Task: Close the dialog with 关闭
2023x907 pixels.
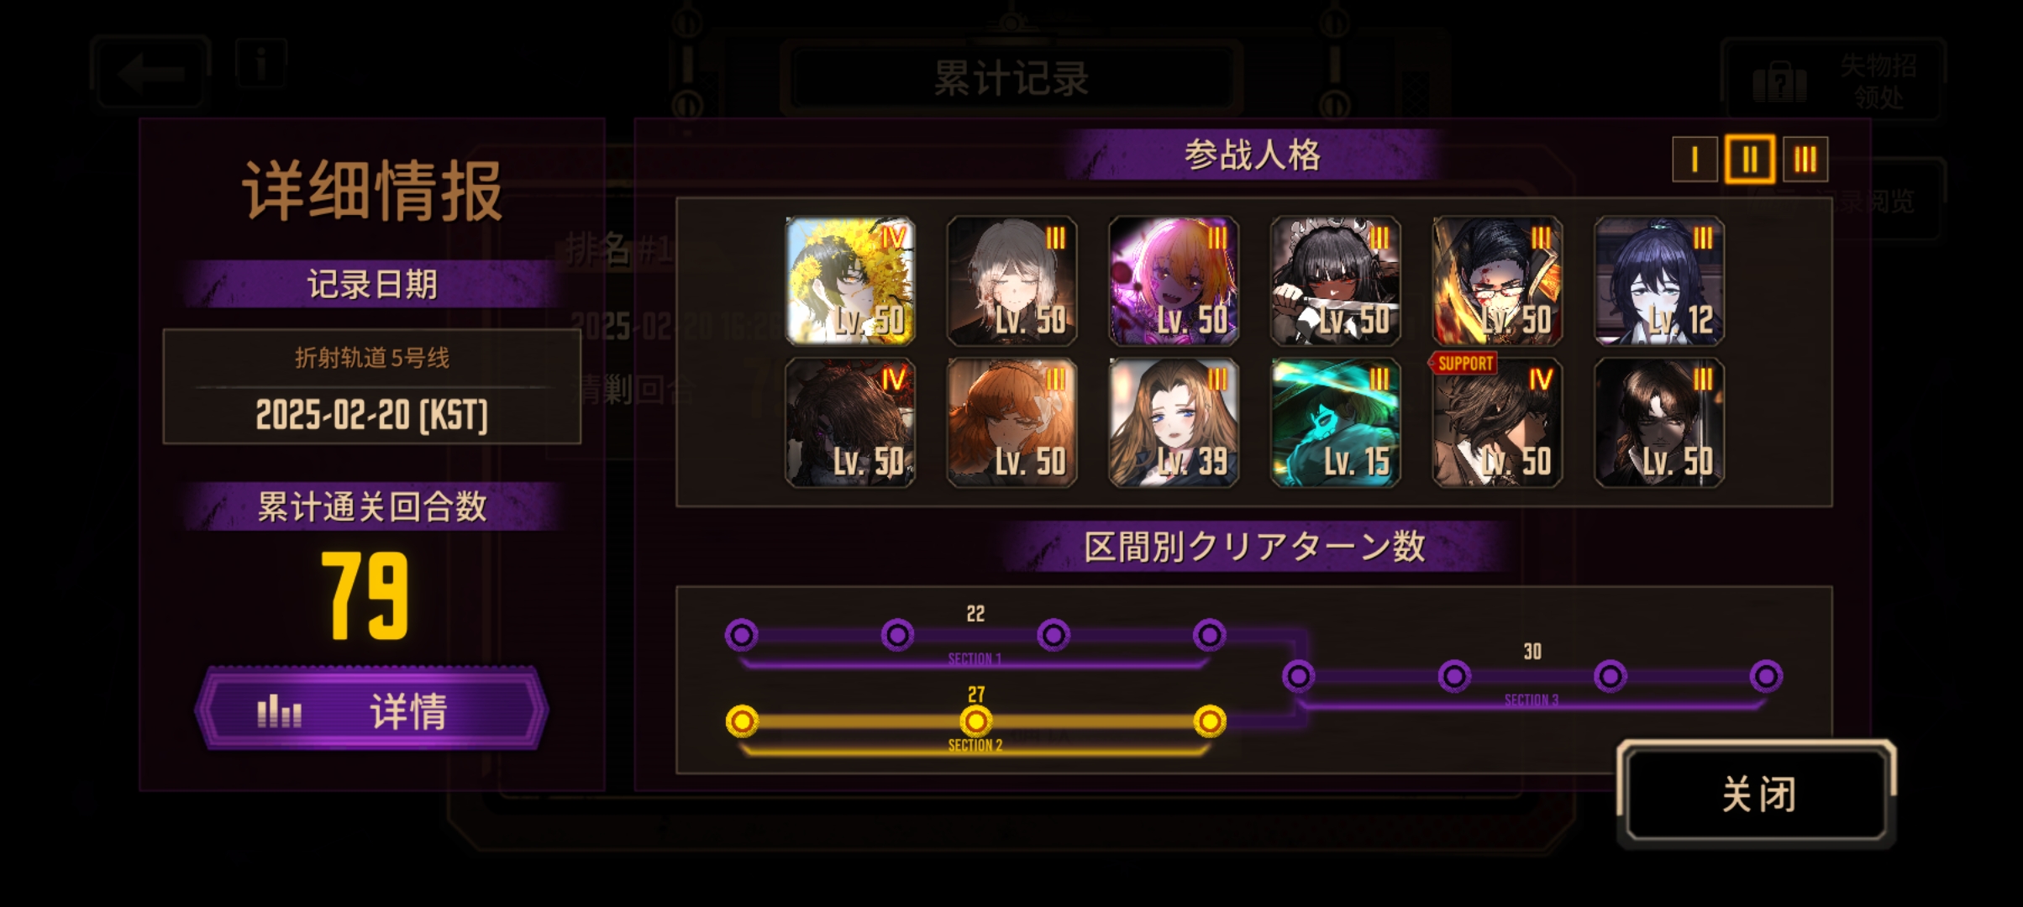Action: 1758,794
